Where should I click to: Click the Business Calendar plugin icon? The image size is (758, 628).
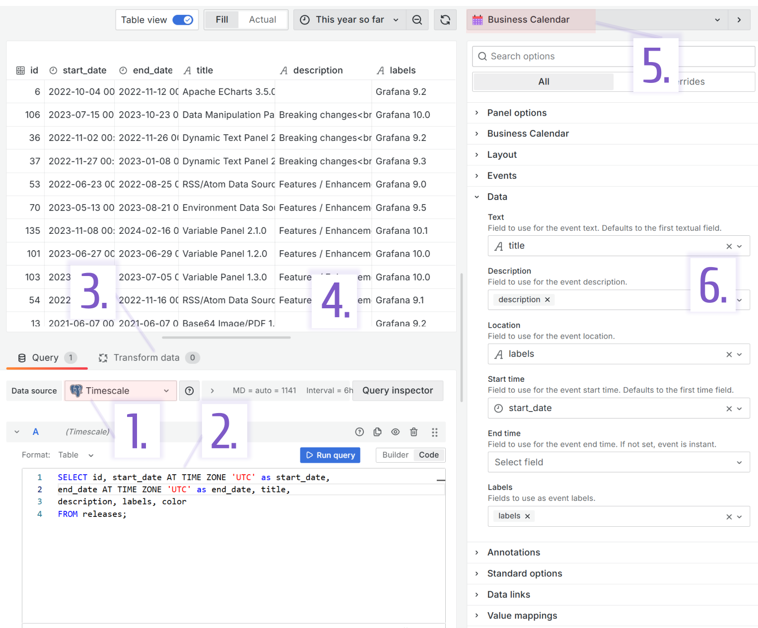(x=478, y=20)
